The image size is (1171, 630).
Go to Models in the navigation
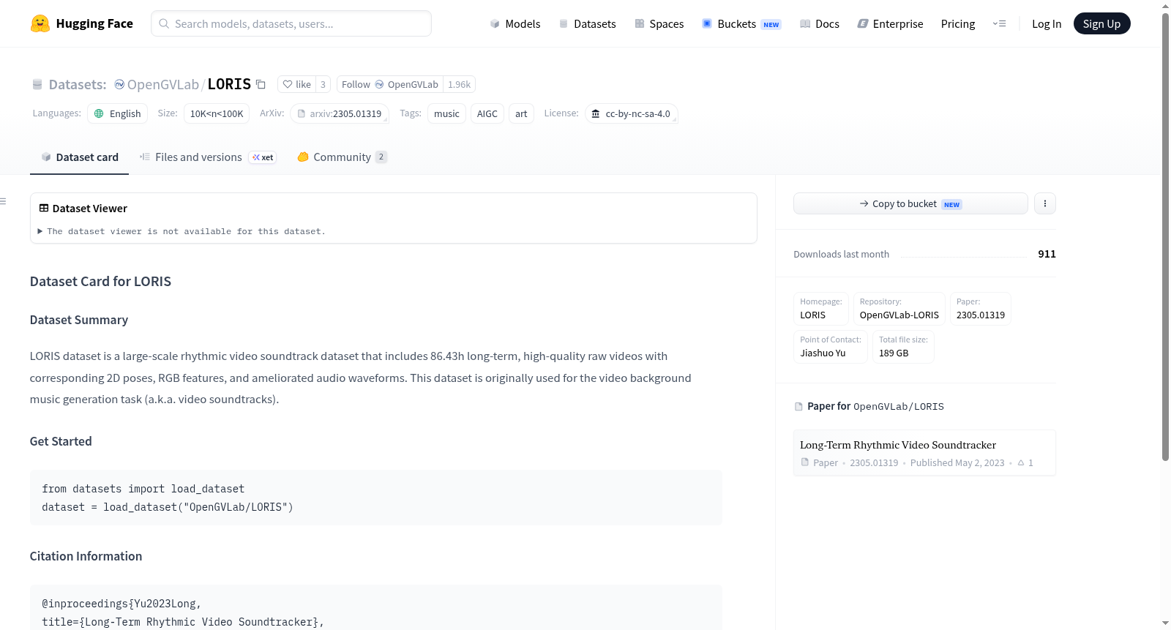tap(515, 23)
